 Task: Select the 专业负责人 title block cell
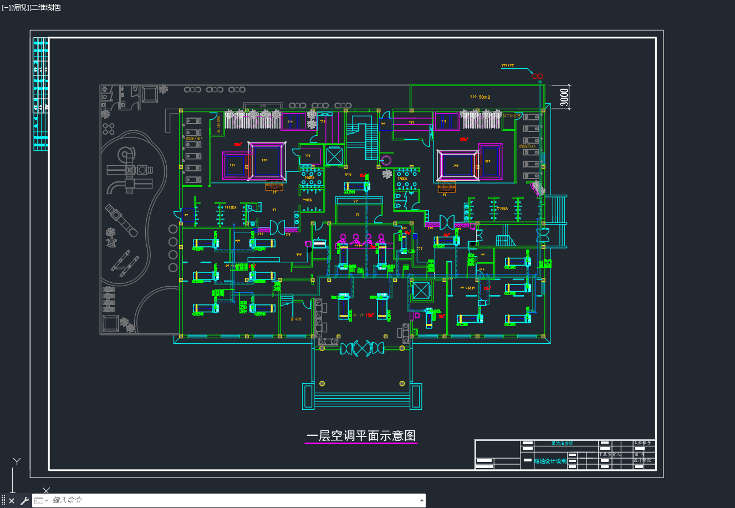tap(610, 454)
